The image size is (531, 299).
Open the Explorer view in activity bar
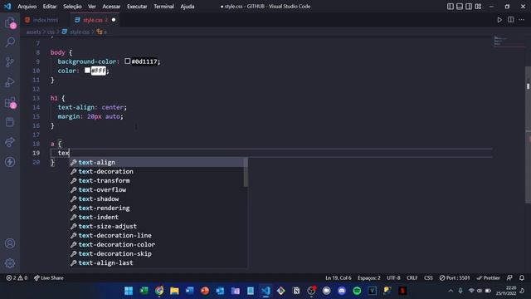tap(10, 22)
